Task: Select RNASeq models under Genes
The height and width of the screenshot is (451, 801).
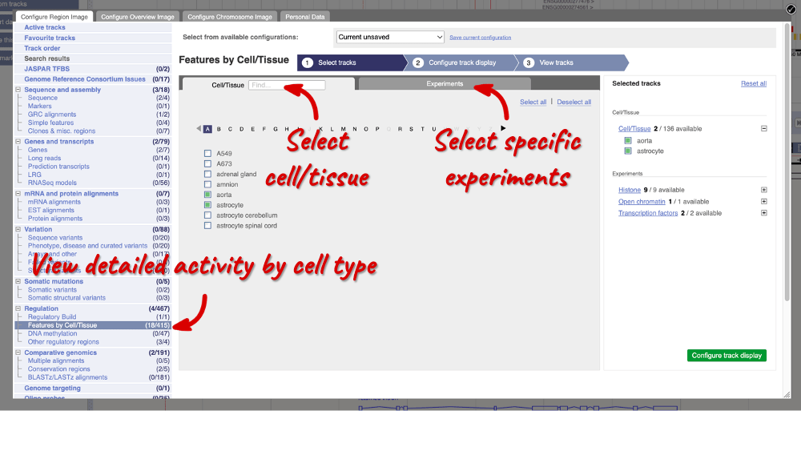Action: [x=52, y=183]
